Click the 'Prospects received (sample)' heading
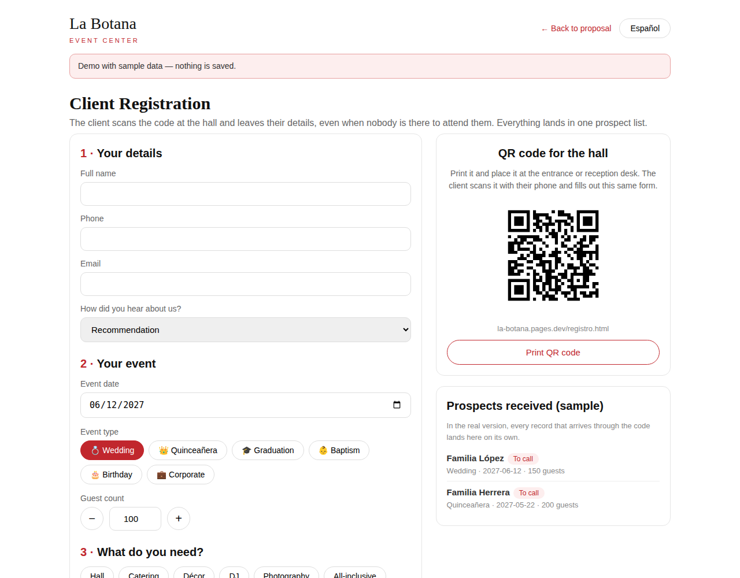 coord(525,406)
